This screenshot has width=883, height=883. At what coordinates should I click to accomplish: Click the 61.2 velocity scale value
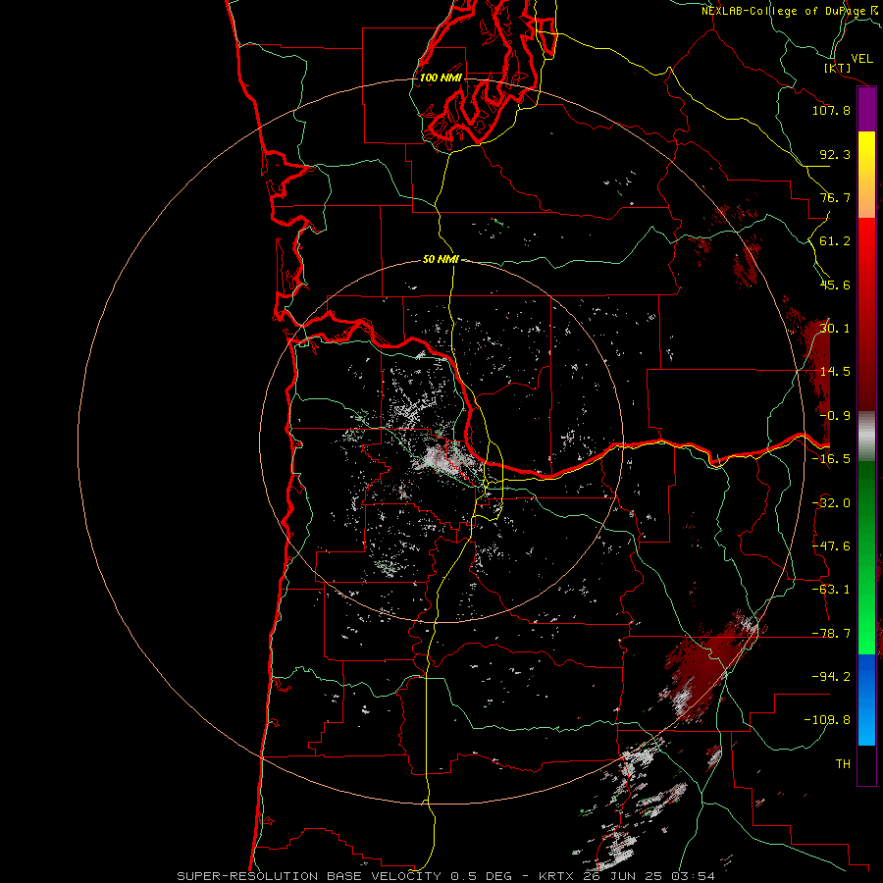tap(835, 241)
